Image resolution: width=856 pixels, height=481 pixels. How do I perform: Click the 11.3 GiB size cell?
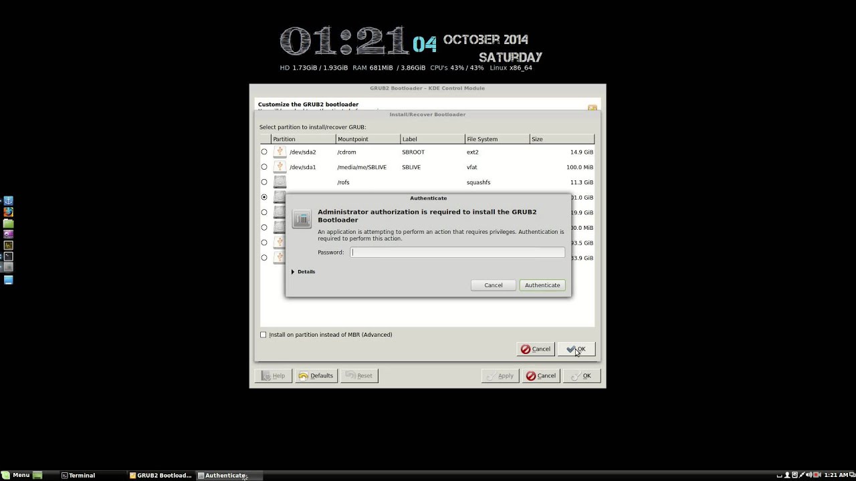(x=582, y=182)
